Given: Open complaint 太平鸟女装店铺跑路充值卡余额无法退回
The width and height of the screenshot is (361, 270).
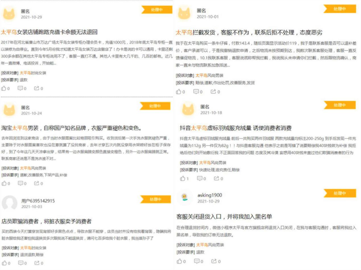Looking at the screenshot, I should click(49, 32).
